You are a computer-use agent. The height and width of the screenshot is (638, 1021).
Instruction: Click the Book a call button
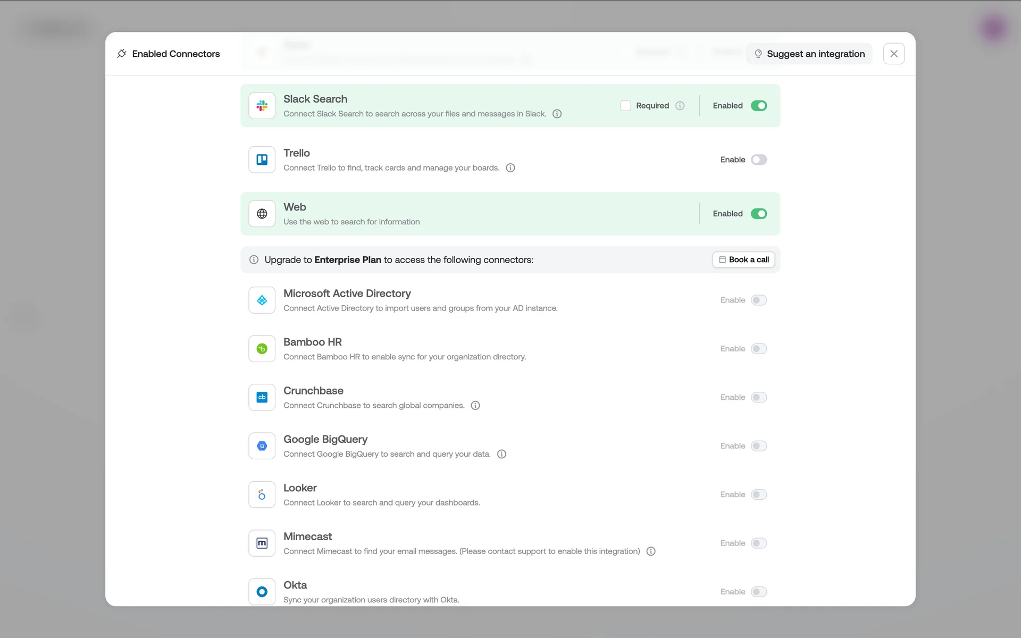pyautogui.click(x=743, y=259)
